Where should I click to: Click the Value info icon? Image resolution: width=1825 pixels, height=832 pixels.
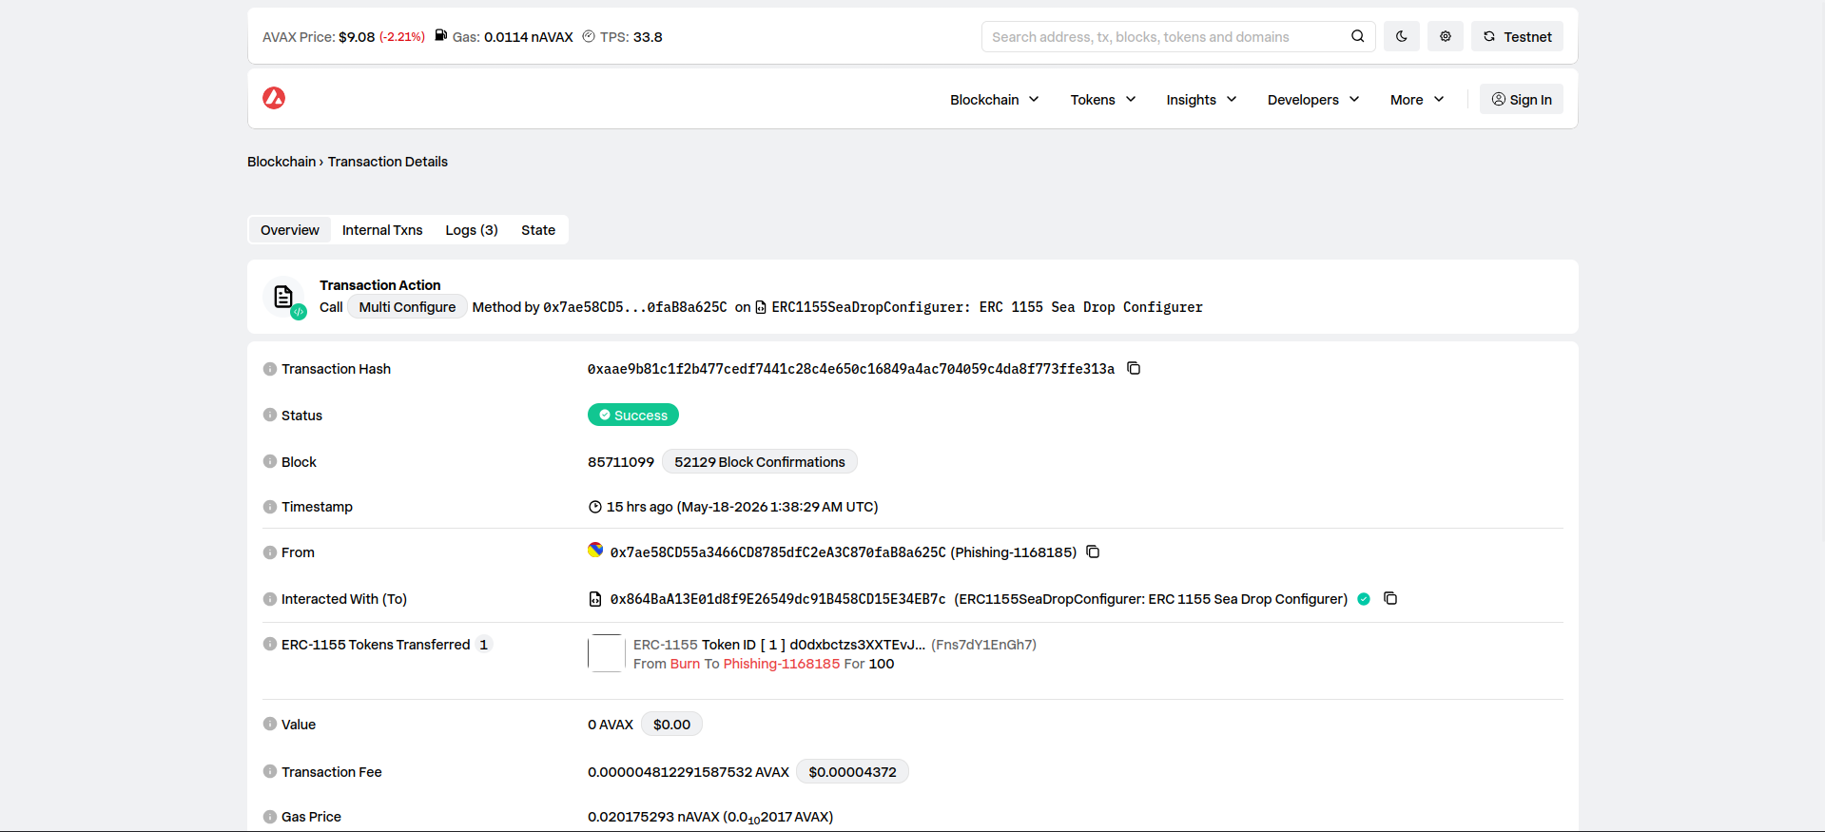coord(270,724)
